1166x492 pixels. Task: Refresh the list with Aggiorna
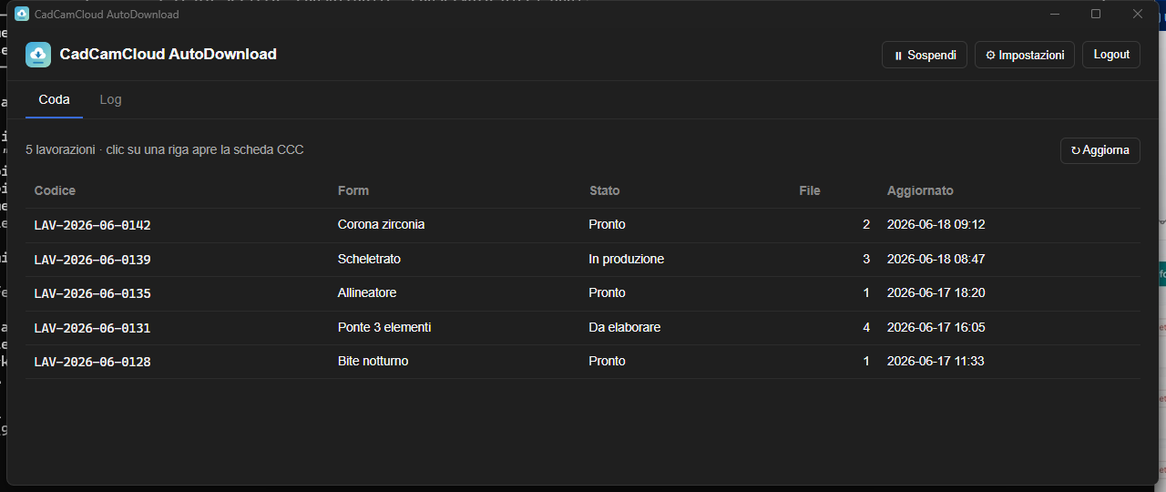point(1100,150)
